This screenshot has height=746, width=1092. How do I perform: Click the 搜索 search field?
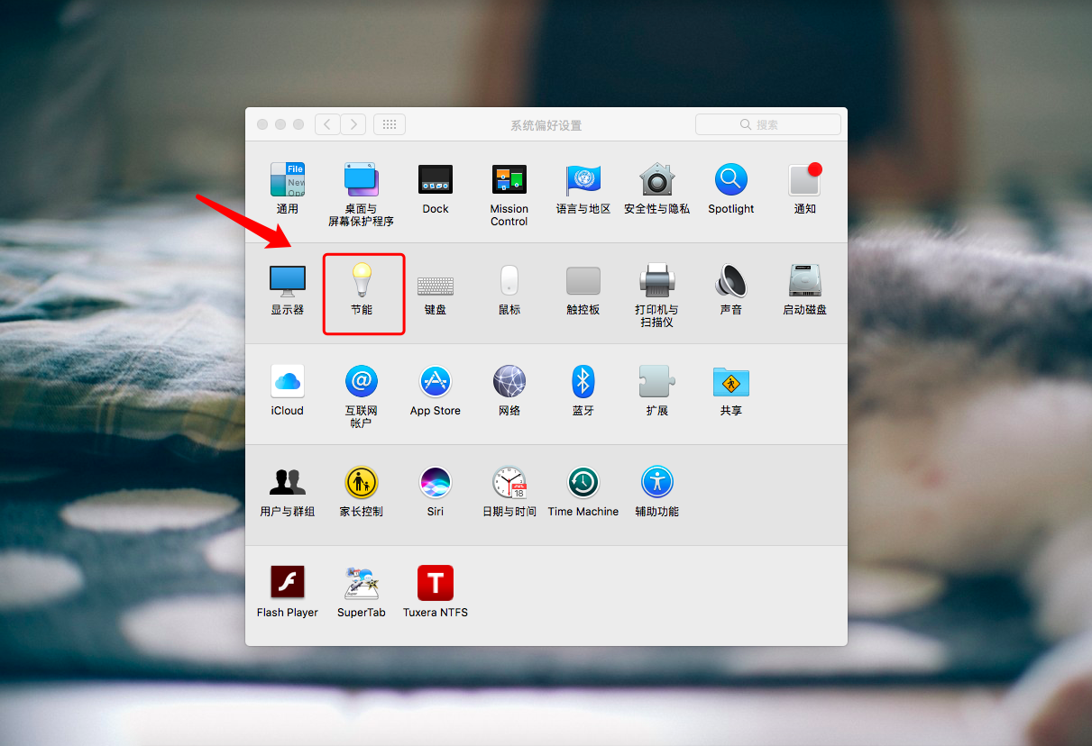pos(768,124)
